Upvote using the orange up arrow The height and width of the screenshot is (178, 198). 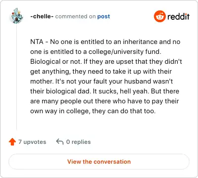(12, 142)
